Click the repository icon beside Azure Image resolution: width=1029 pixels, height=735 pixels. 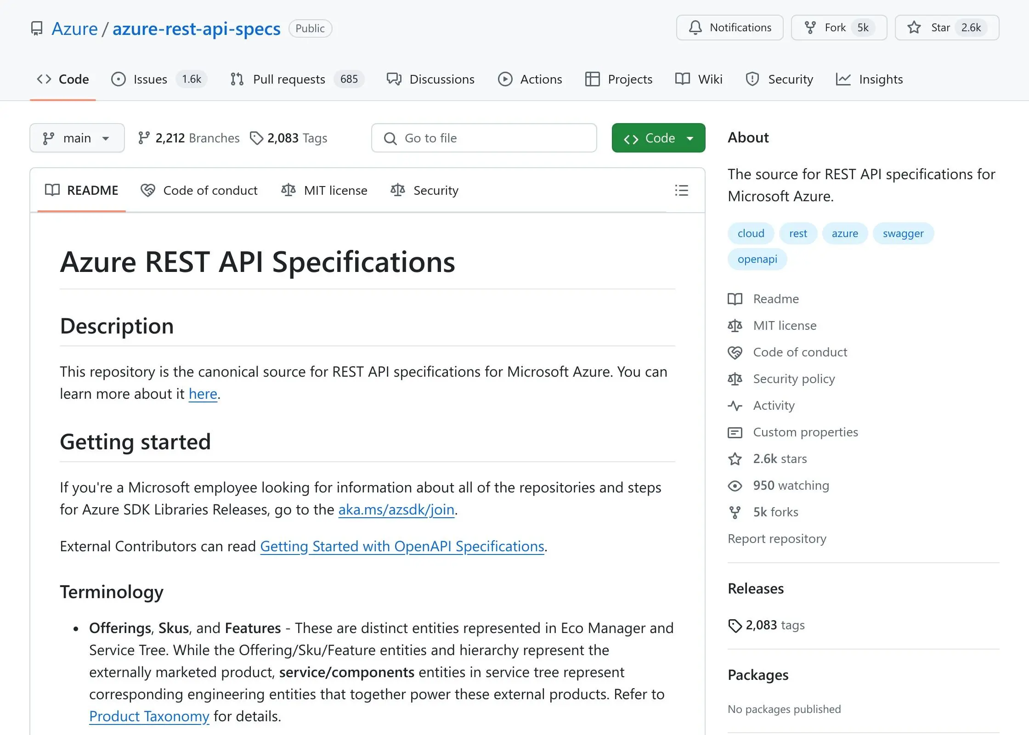click(37, 28)
